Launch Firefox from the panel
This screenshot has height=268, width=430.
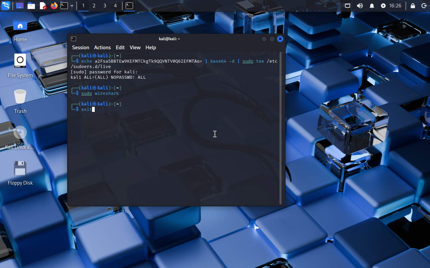pyautogui.click(x=54, y=6)
